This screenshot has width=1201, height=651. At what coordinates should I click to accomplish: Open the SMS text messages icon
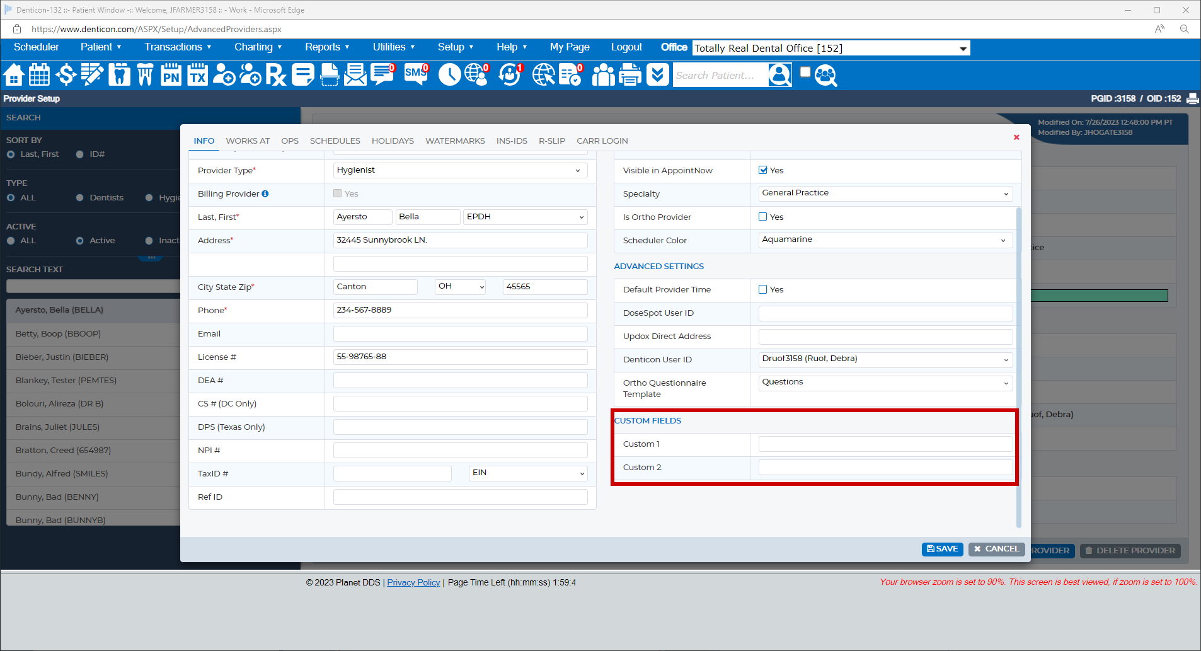click(x=416, y=75)
